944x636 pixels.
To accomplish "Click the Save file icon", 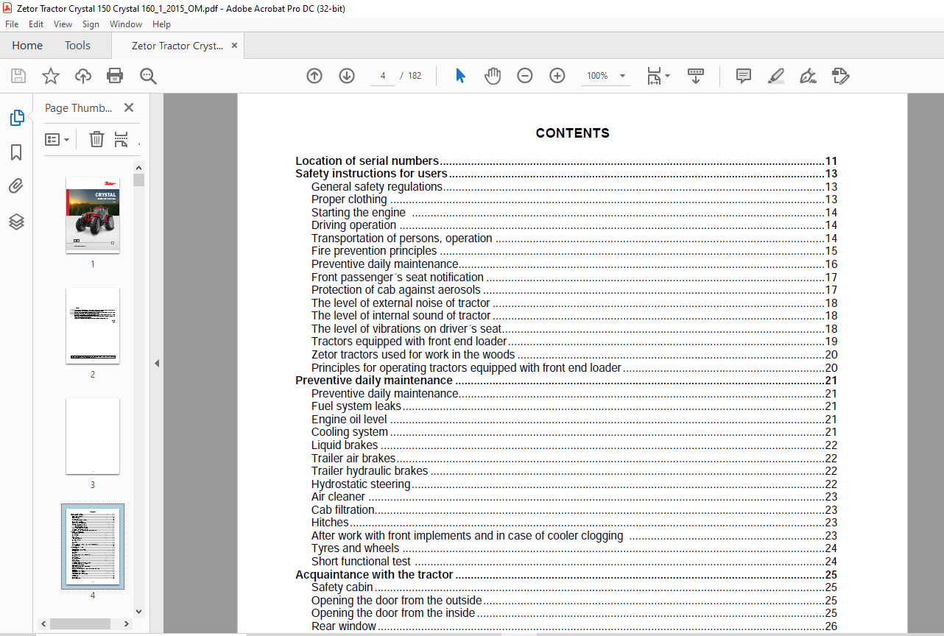I will (18, 76).
